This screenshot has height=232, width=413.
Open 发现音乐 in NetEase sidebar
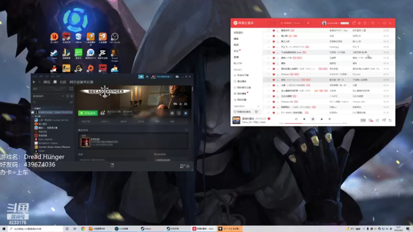pos(239,32)
